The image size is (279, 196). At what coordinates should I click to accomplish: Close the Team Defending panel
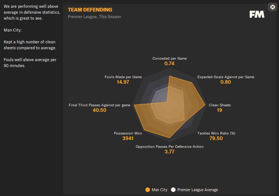coord(273,6)
